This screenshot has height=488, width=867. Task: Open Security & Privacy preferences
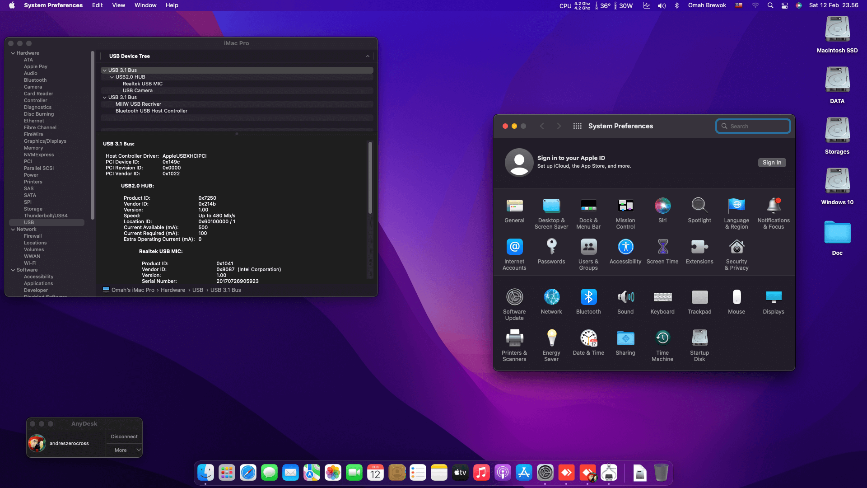736,255
